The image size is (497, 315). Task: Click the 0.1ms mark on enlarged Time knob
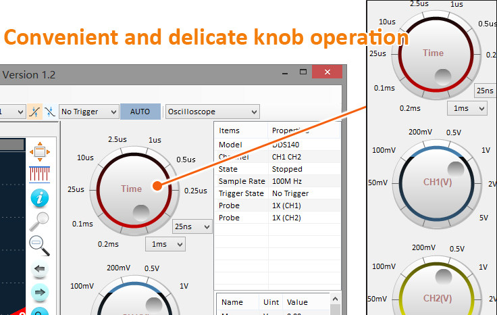(x=384, y=88)
